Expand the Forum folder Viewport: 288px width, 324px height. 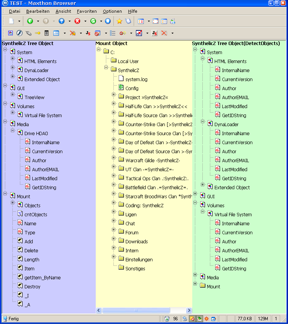pyautogui.click(x=114, y=229)
